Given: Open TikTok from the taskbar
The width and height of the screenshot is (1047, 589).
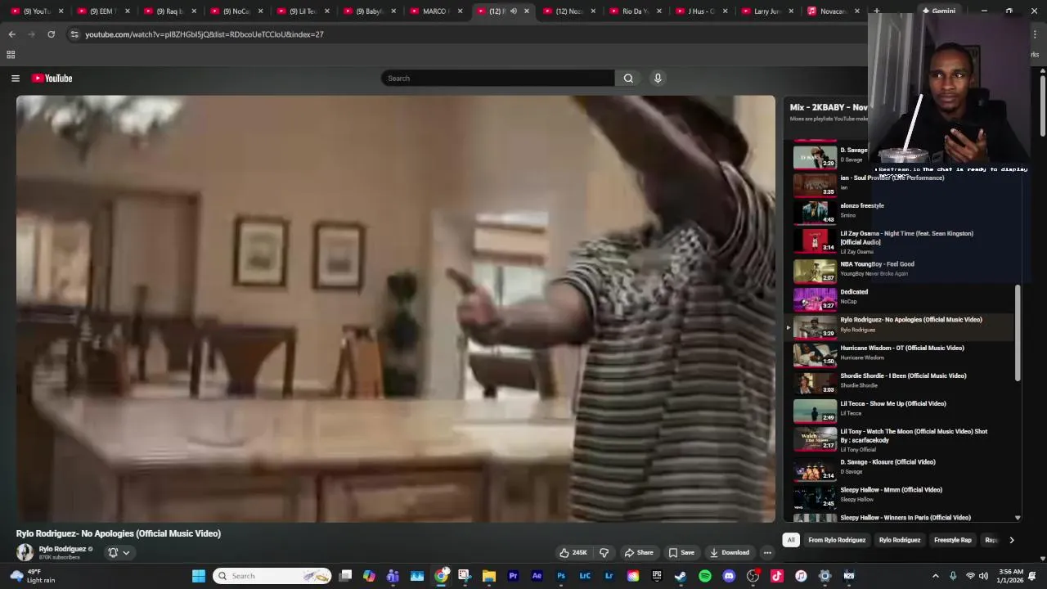Looking at the screenshot, I should coord(777,576).
